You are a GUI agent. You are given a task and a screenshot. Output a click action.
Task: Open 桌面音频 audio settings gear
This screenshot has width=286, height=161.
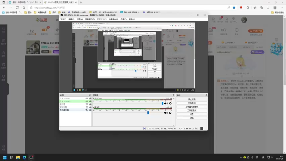(x=170, y=113)
